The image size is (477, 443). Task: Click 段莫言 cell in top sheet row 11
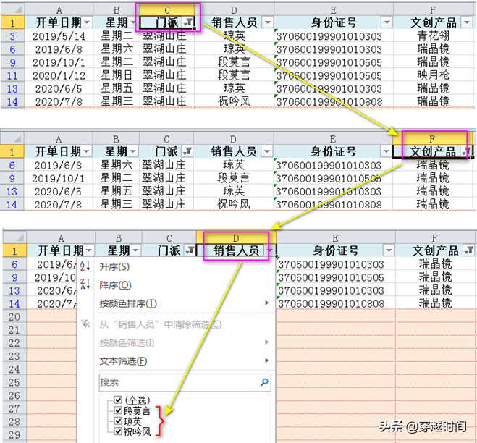tap(235, 75)
